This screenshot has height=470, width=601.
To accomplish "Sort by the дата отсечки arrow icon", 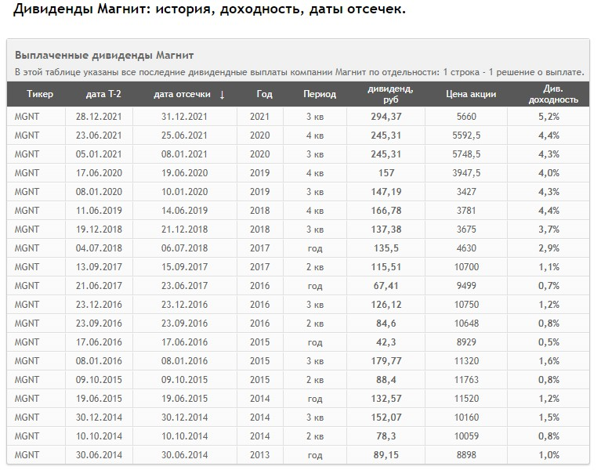I will click(222, 95).
